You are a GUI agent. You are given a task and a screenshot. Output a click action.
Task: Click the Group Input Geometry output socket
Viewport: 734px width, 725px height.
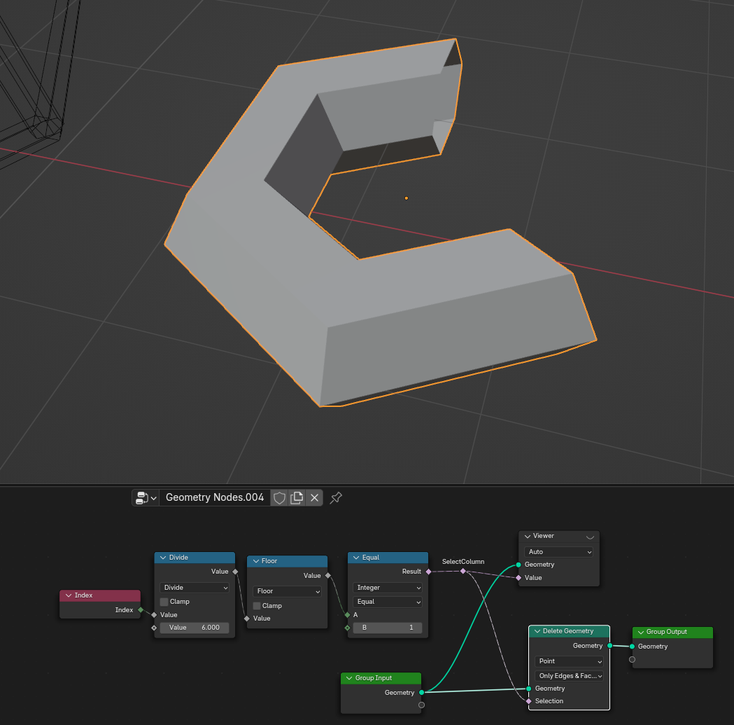coord(422,693)
